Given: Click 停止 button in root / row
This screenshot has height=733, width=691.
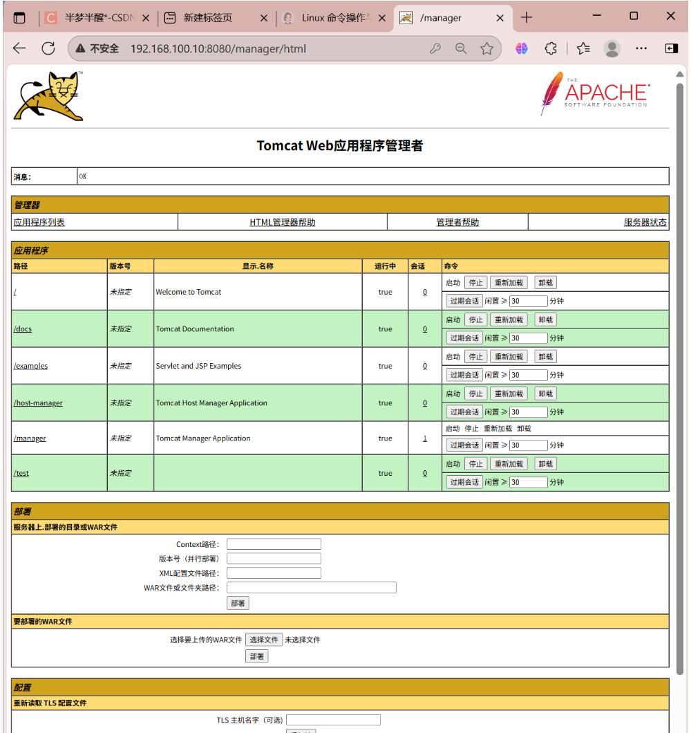Looking at the screenshot, I should click(x=475, y=283).
